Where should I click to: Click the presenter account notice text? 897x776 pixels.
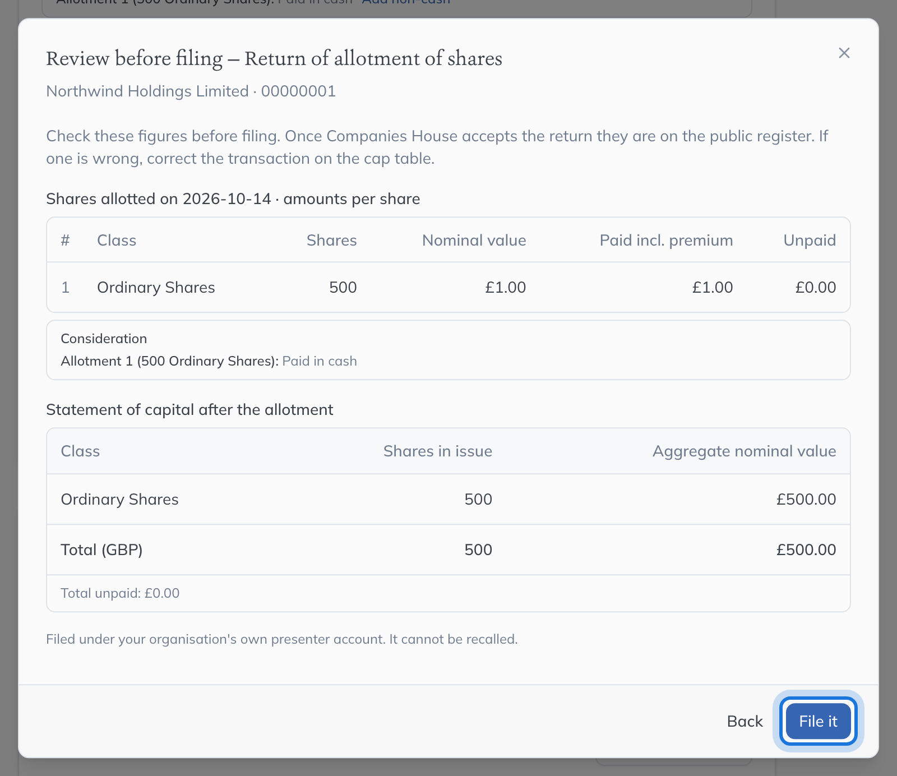281,639
